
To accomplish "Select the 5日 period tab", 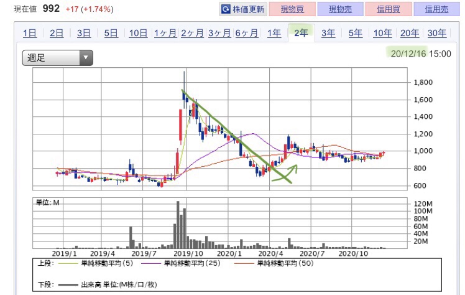I will click(111, 33).
